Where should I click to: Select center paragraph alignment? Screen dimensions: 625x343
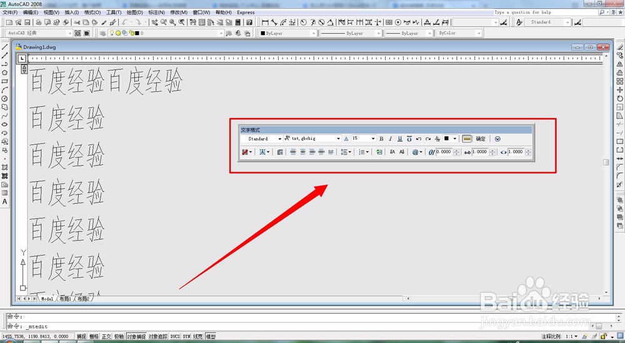[302, 152]
